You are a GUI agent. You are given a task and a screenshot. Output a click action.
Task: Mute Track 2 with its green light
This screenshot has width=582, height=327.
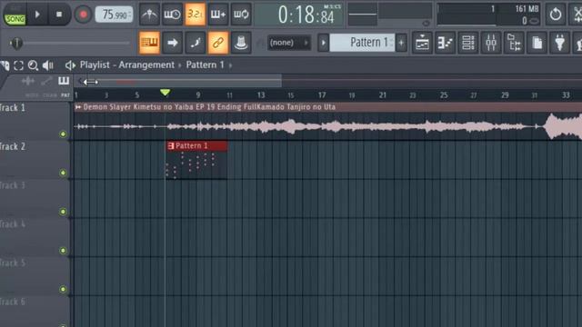(x=63, y=173)
